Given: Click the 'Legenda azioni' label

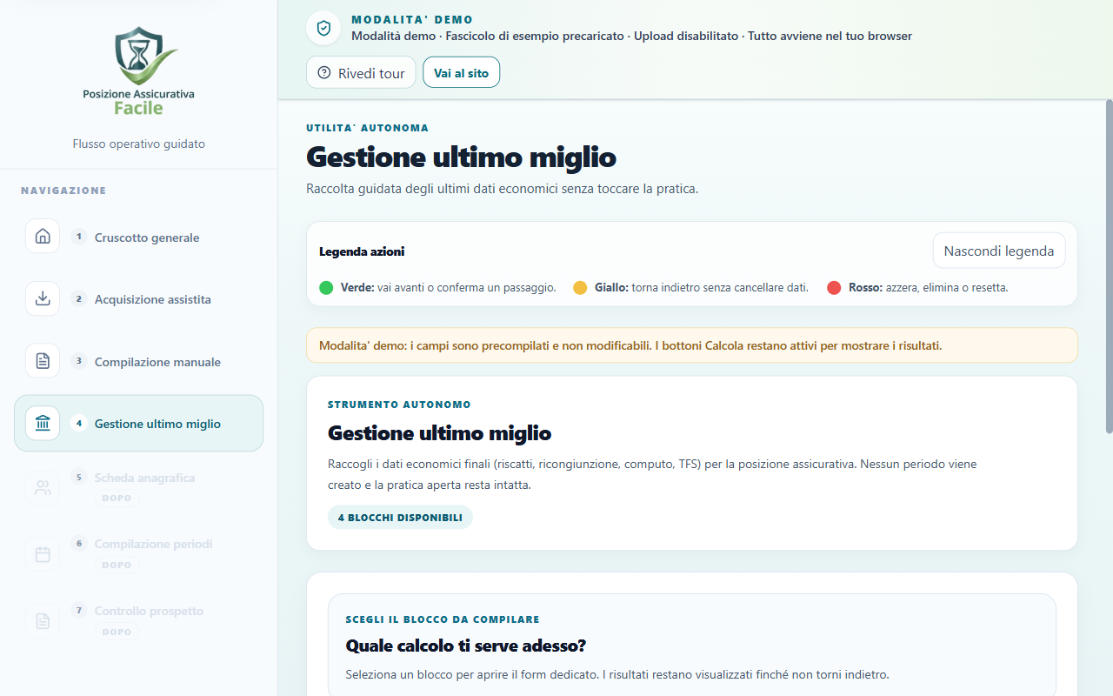Looking at the screenshot, I should coord(362,251).
